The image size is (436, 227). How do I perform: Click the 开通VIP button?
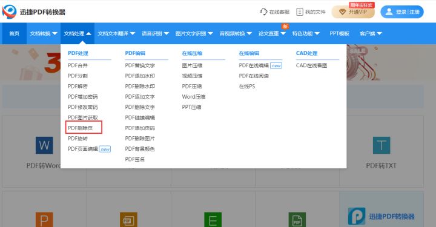coord(353,12)
